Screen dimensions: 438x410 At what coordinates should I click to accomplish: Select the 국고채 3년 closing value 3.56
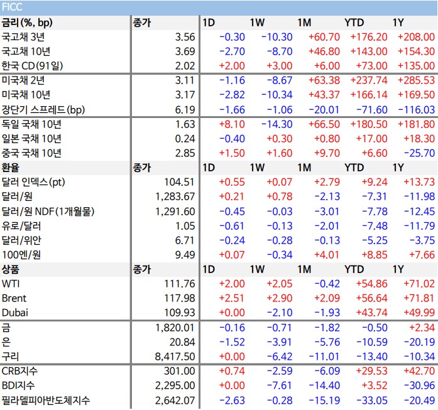[185, 37]
